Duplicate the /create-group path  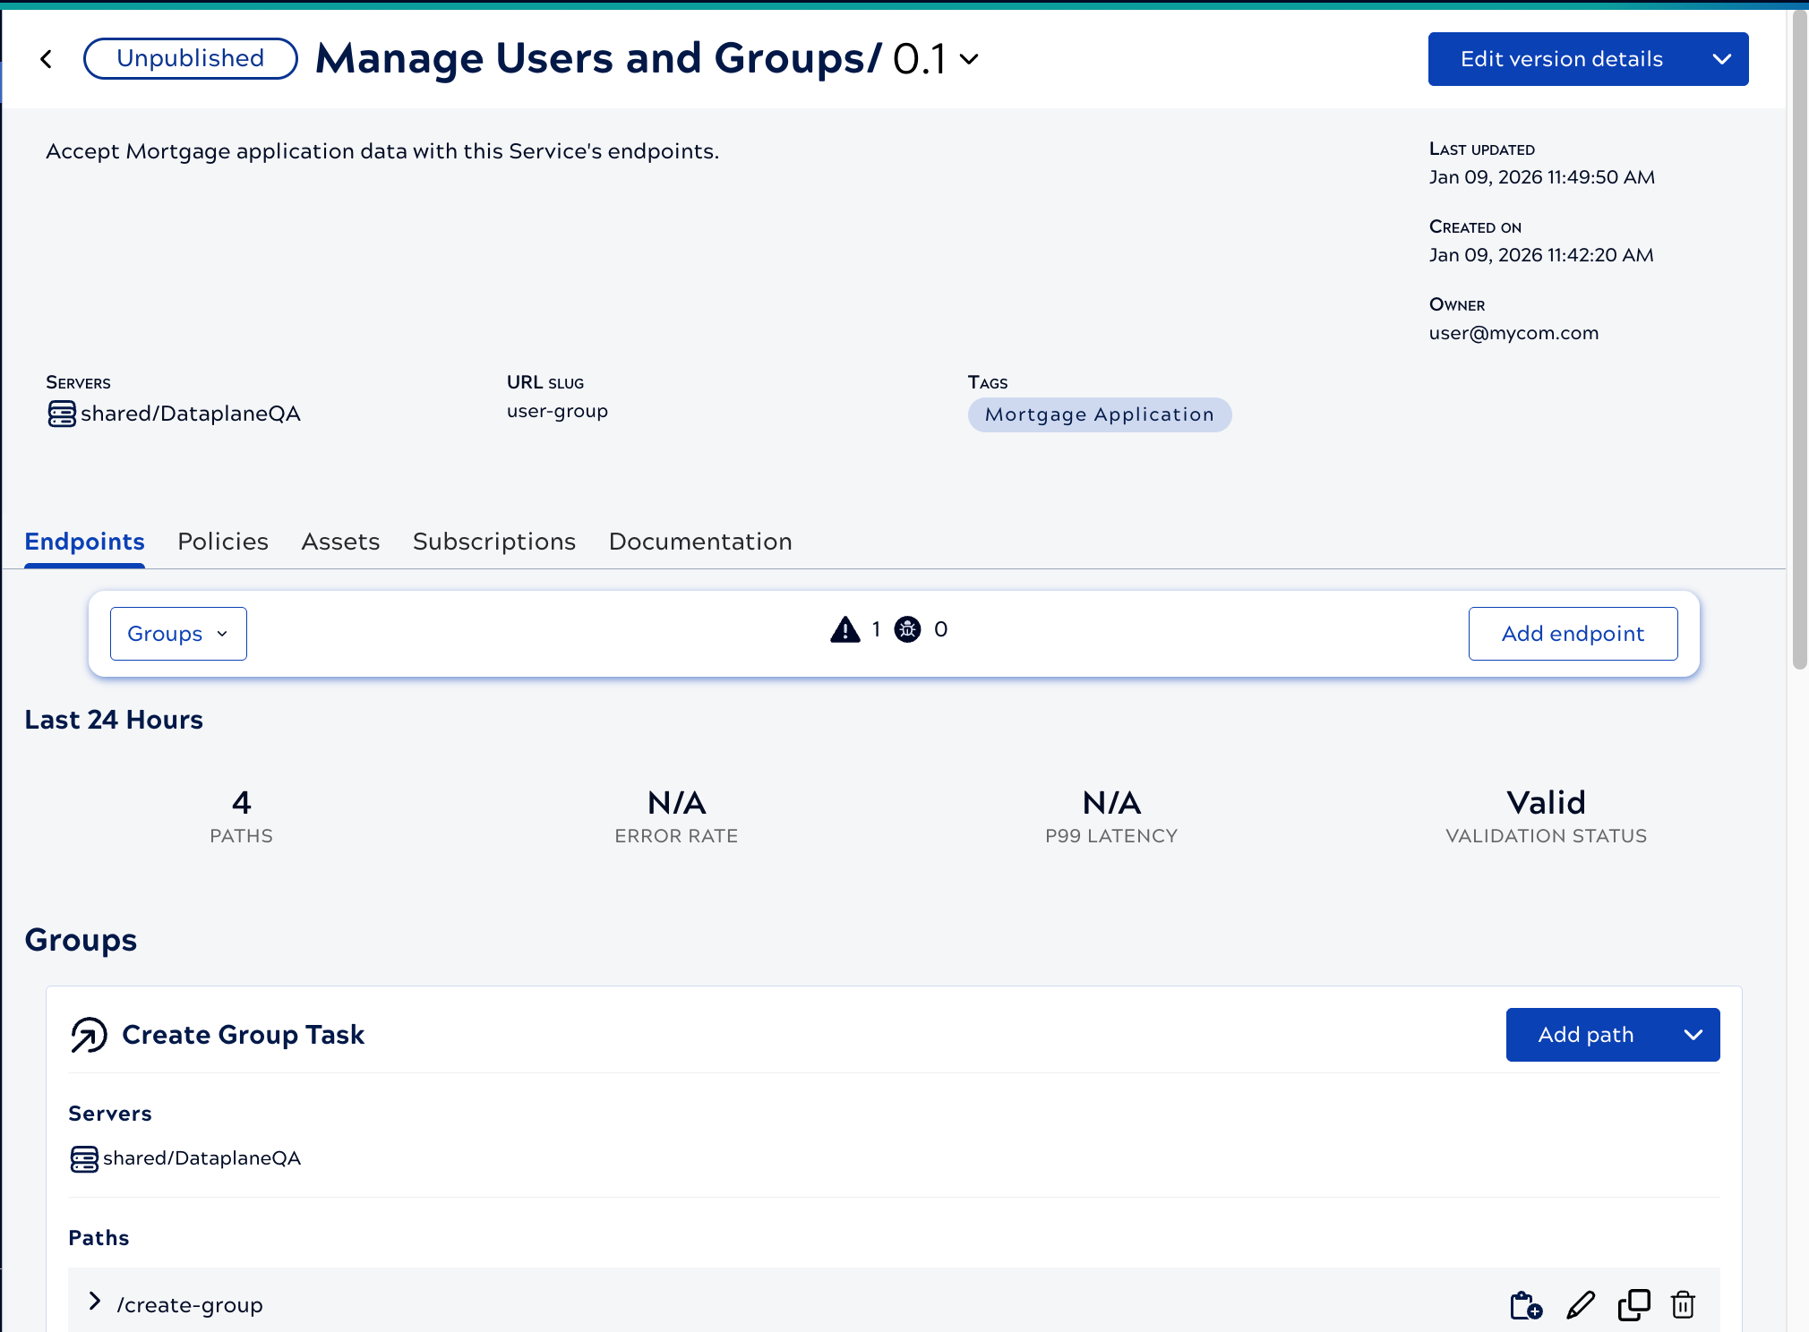click(x=1633, y=1305)
